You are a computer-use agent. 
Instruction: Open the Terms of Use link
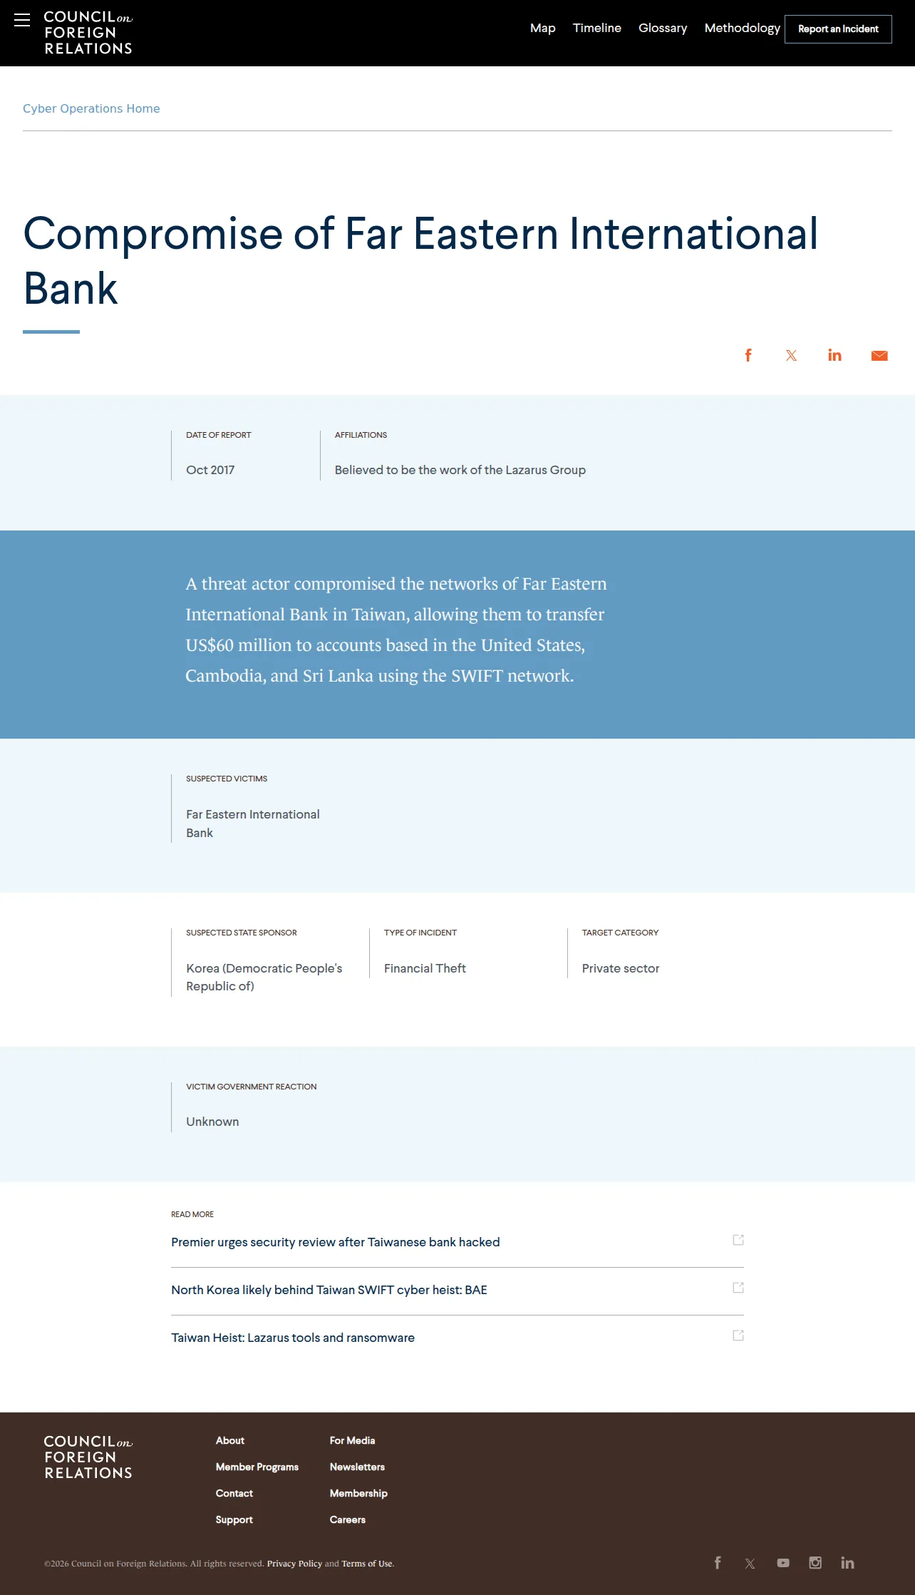(x=367, y=1564)
